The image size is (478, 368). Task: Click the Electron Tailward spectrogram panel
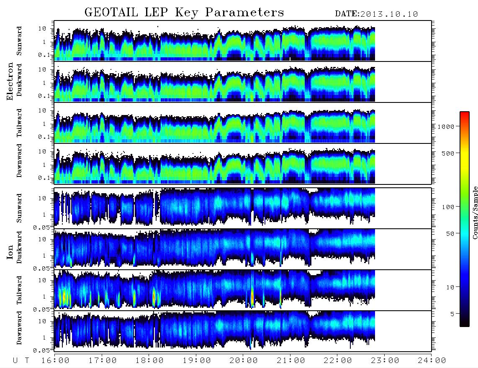tap(243, 123)
